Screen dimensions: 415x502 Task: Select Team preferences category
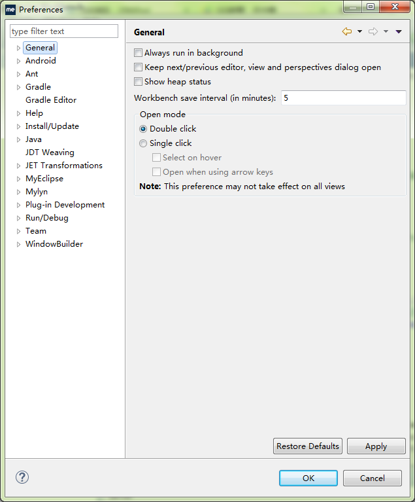pos(36,231)
